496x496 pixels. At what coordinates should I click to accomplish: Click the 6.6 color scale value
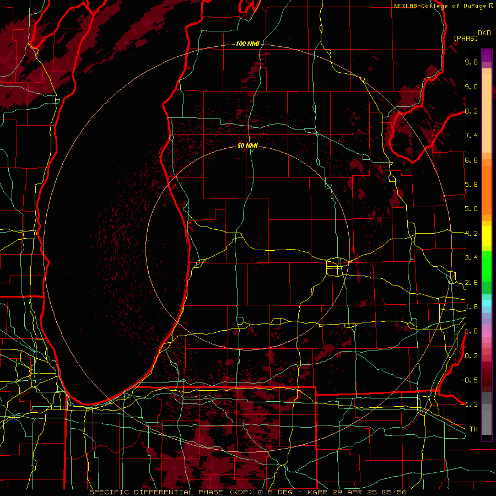coord(471,160)
